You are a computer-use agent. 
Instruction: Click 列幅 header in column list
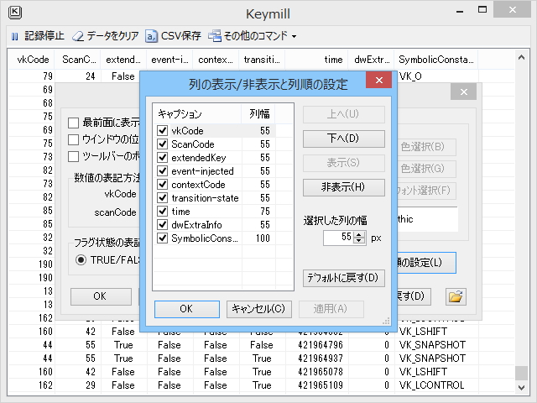coord(259,114)
